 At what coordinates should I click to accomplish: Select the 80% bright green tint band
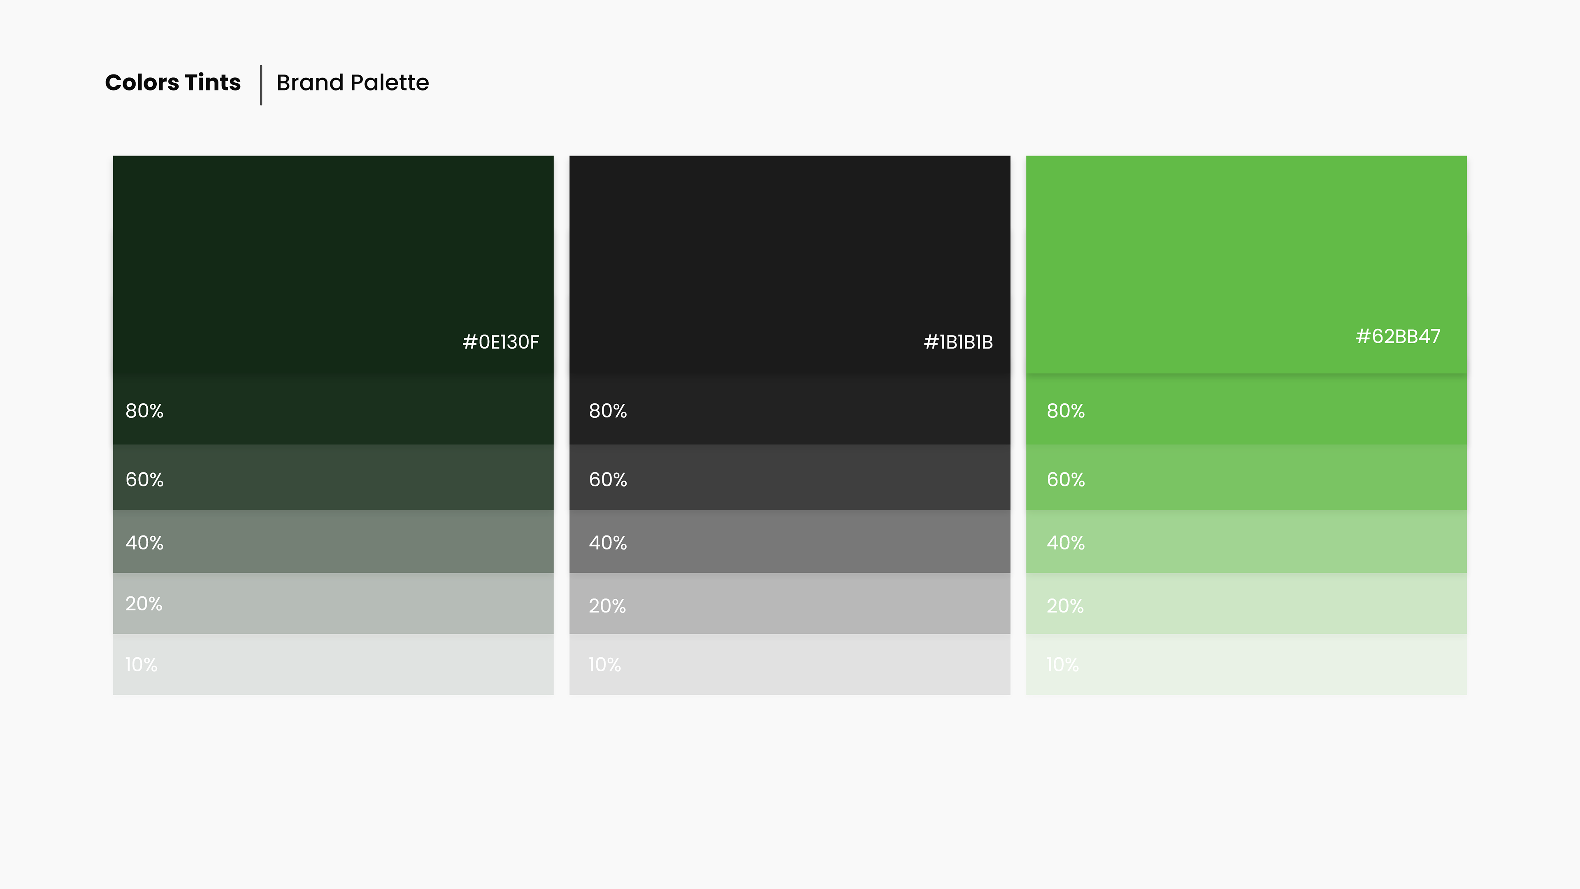(x=1246, y=410)
